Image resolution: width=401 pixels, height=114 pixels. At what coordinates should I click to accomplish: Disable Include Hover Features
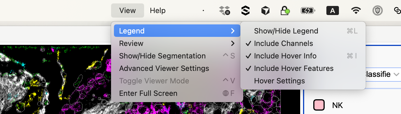[x=294, y=68]
